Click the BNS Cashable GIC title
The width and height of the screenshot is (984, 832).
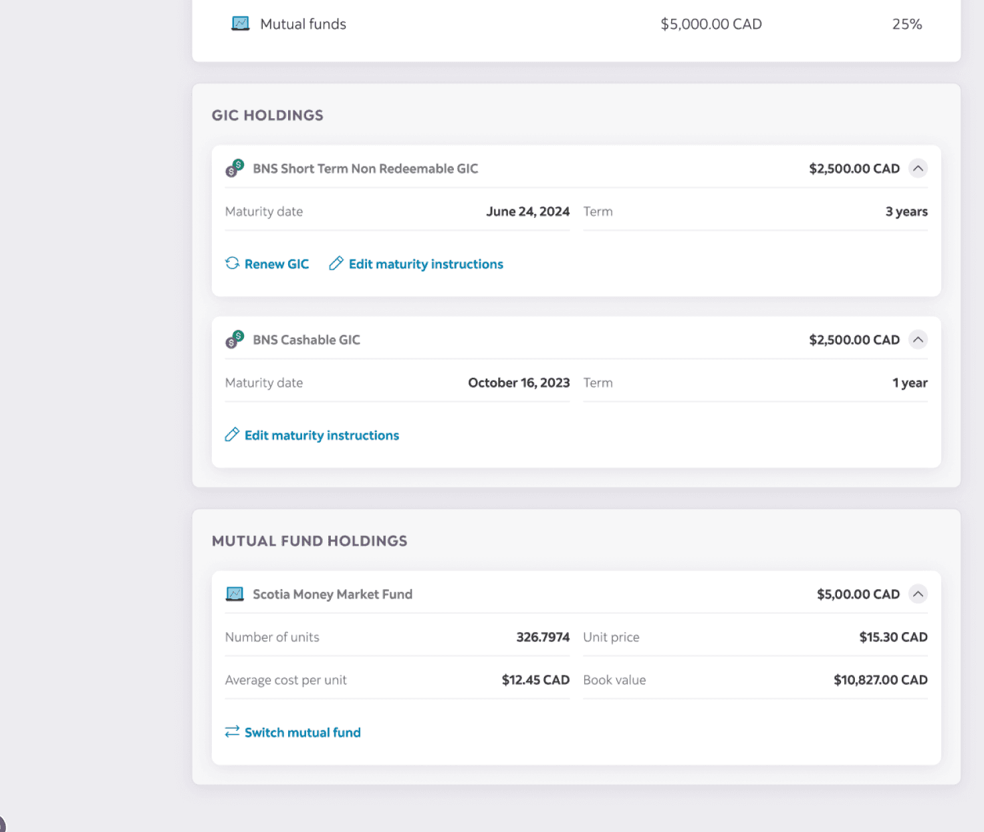pyautogui.click(x=306, y=340)
